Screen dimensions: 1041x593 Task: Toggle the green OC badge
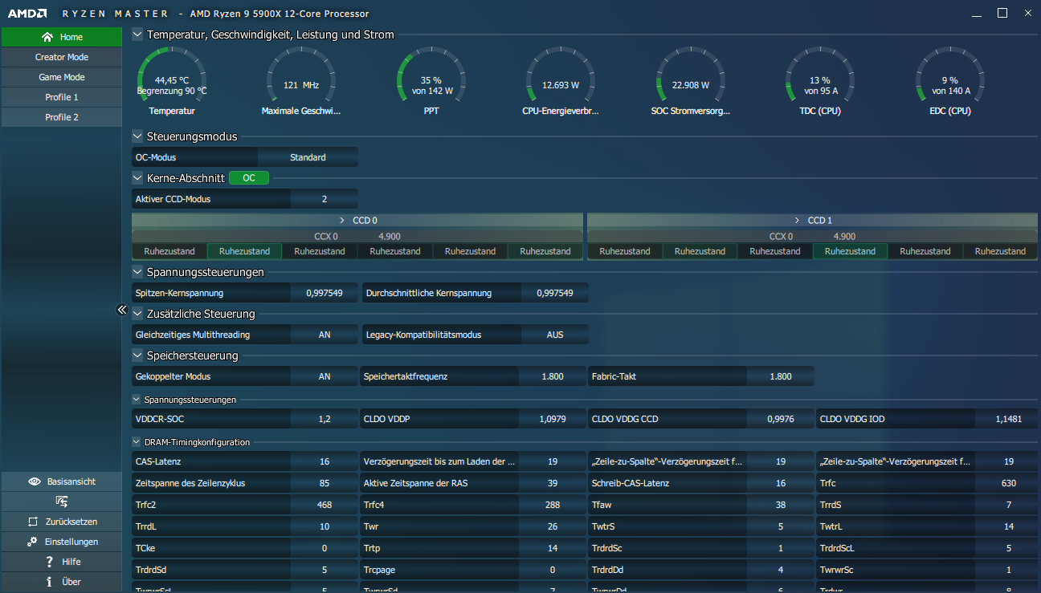click(x=249, y=178)
